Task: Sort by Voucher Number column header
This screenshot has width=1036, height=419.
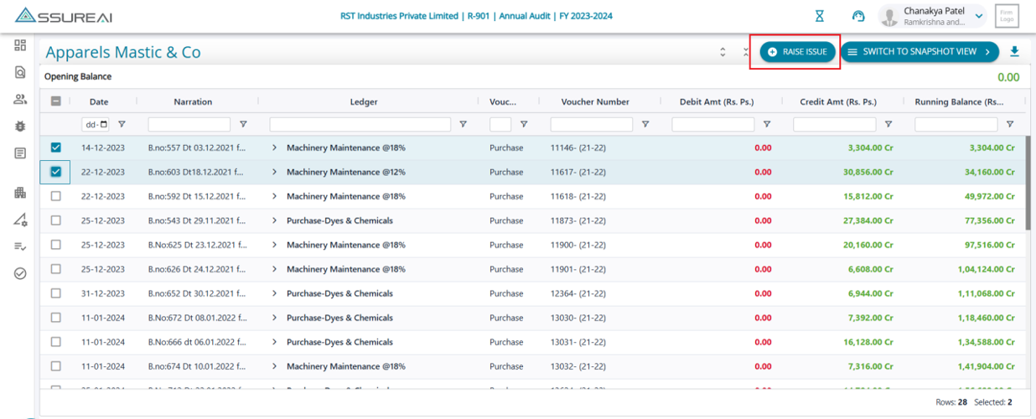Action: [x=594, y=101]
